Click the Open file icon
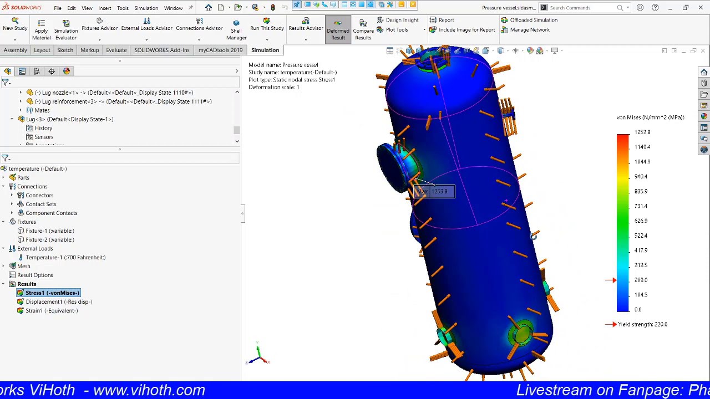The image size is (710, 399). (237, 7)
